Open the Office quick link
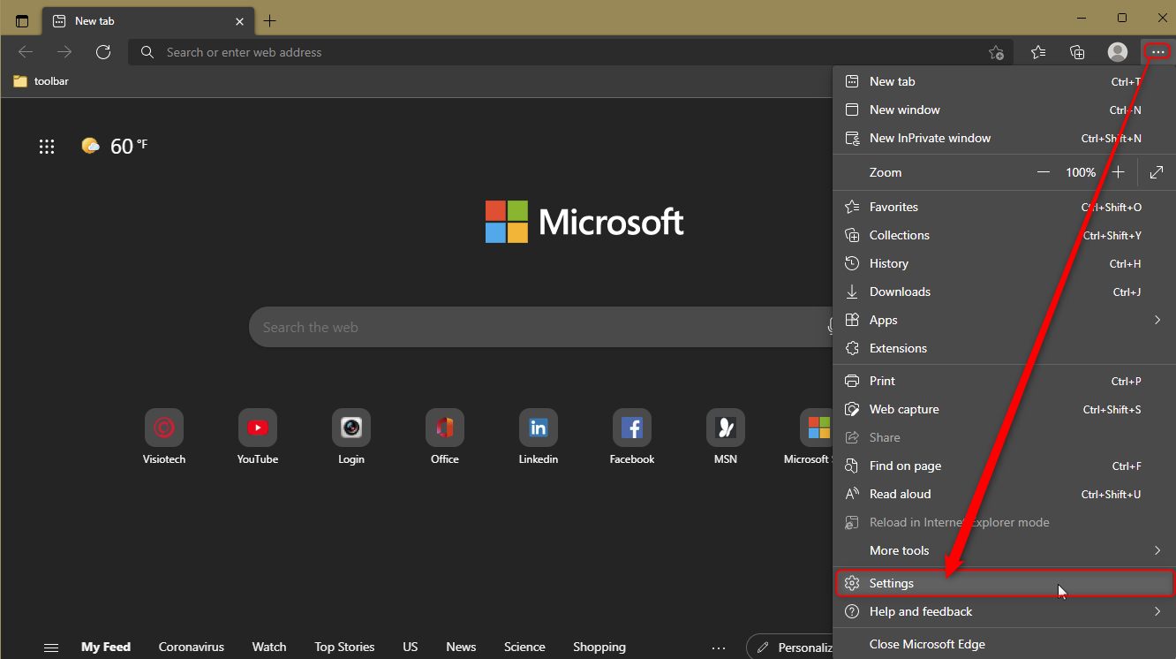1176x659 pixels. [445, 436]
